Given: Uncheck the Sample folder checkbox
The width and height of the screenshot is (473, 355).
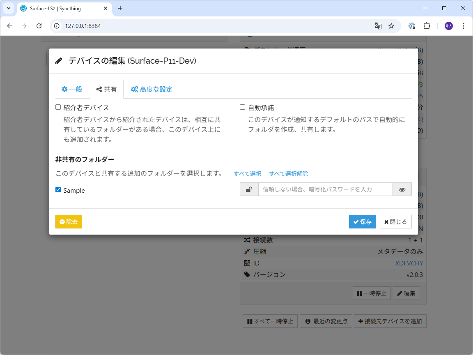Looking at the screenshot, I should 58,189.
